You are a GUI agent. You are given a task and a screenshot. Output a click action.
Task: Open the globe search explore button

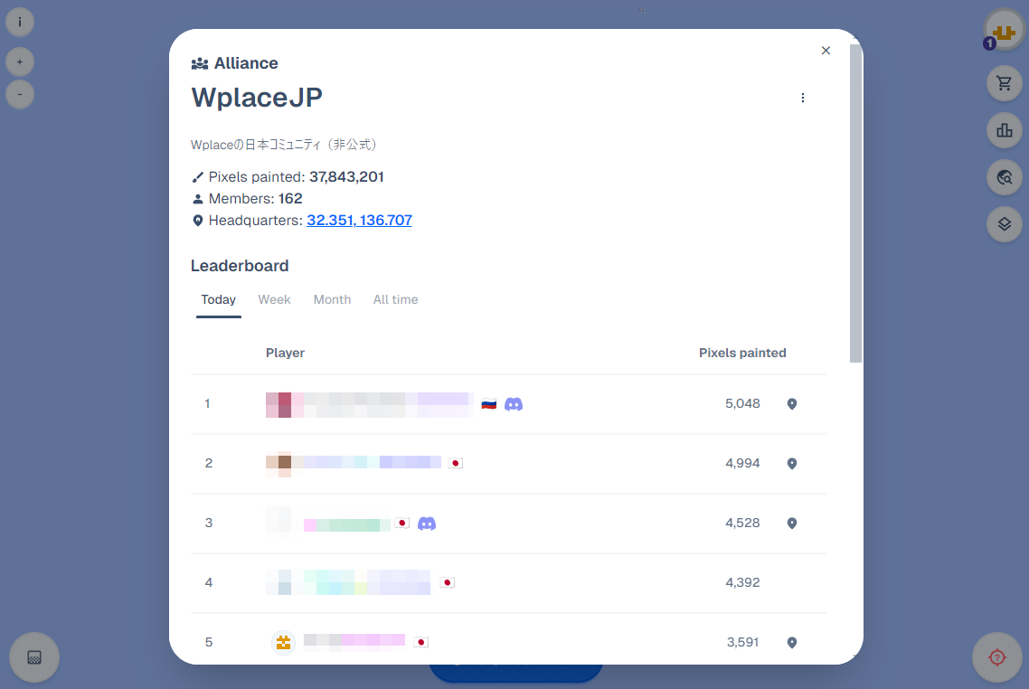pyautogui.click(x=1004, y=177)
